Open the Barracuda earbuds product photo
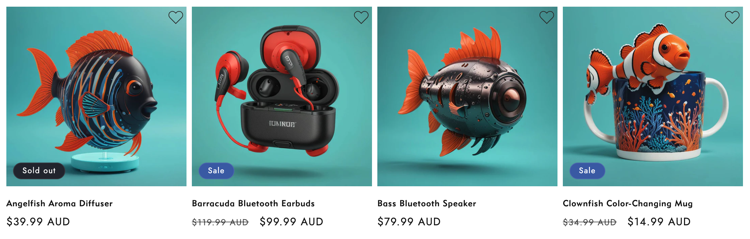 282,96
